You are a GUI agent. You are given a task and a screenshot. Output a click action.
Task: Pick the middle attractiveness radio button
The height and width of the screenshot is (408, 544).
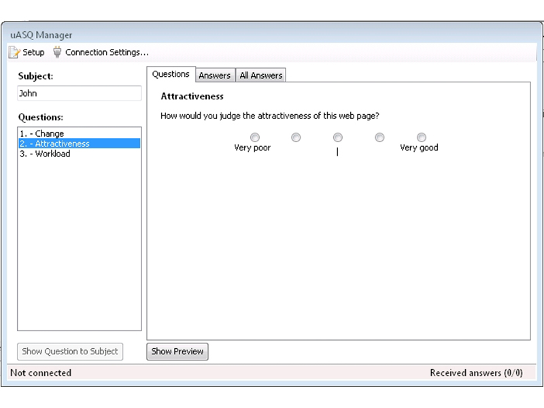[x=338, y=137]
